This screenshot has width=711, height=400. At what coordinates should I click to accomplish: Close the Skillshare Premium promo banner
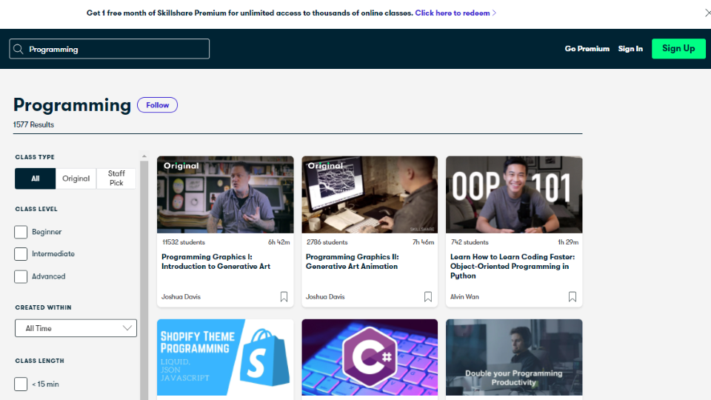[707, 13]
